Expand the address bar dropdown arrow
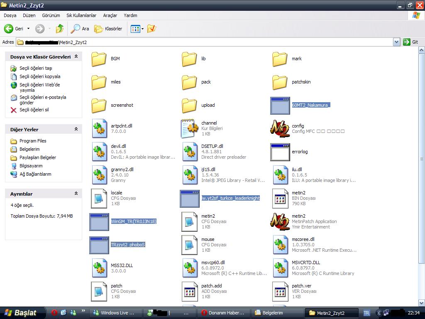The width and height of the screenshot is (425, 319). click(396, 42)
